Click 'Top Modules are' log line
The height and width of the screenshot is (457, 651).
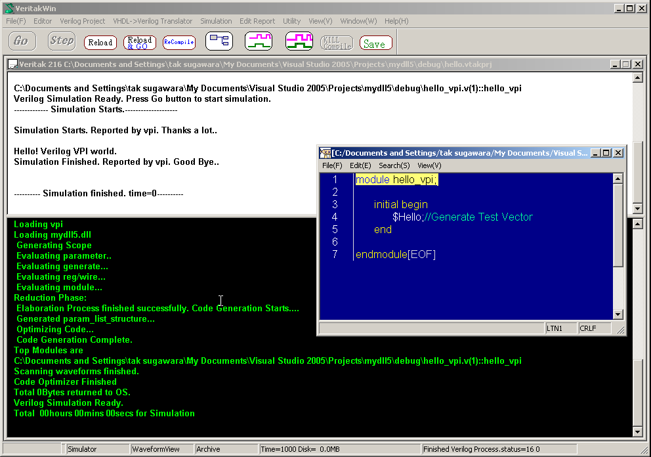(48, 350)
